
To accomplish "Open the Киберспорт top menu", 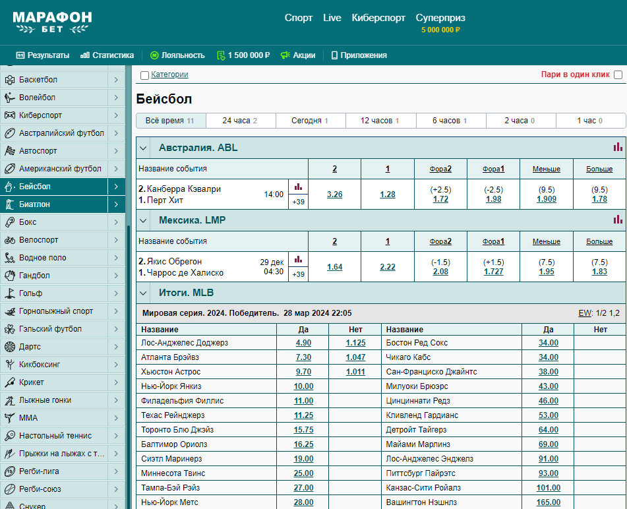I will [378, 18].
